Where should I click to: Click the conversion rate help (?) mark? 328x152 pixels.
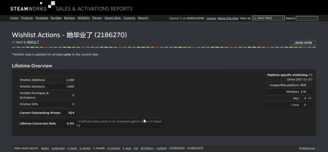point(78,126)
